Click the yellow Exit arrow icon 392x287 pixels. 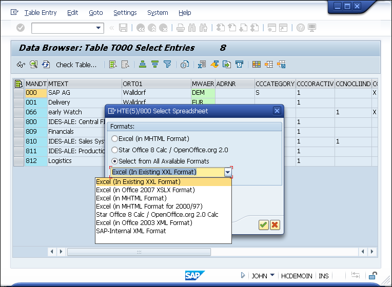click(x=152, y=28)
